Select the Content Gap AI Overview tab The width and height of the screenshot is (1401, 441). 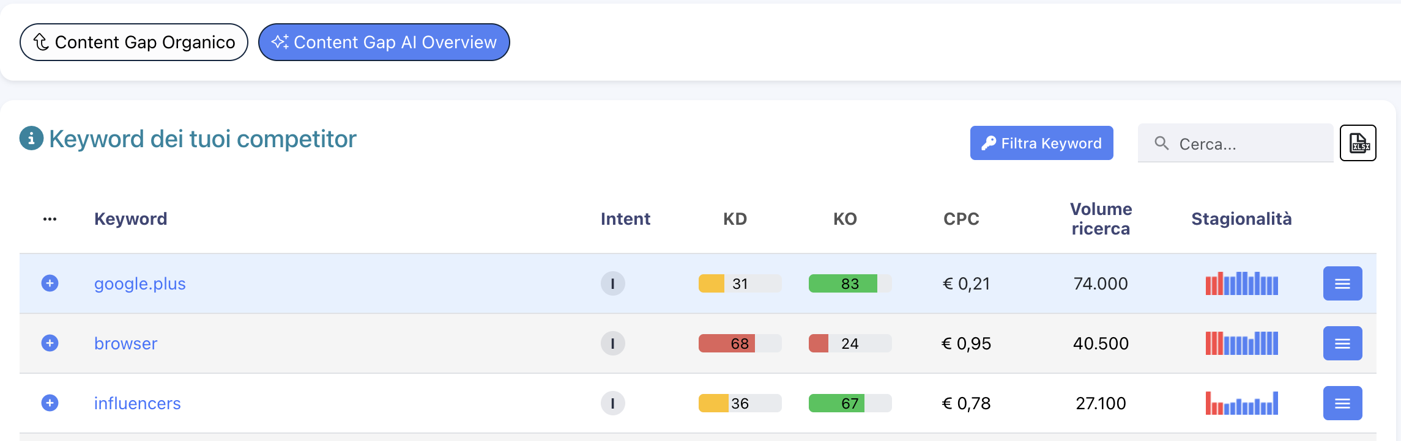pos(384,42)
